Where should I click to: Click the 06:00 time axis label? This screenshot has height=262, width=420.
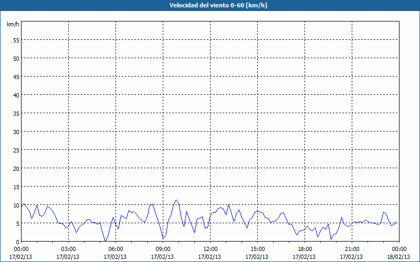tap(115, 249)
